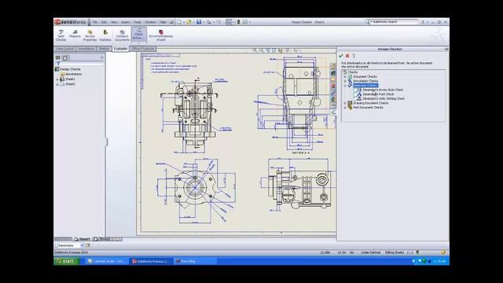The image size is (503, 283).
Task: Click the Print toolbar icon
Action: [x=209, y=22]
